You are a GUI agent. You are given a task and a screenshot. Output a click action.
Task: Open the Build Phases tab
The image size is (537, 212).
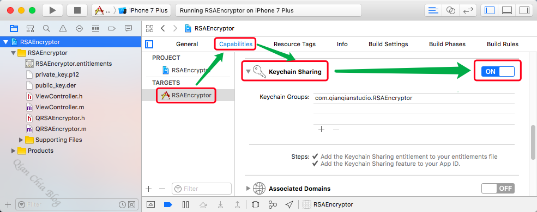[x=447, y=44]
